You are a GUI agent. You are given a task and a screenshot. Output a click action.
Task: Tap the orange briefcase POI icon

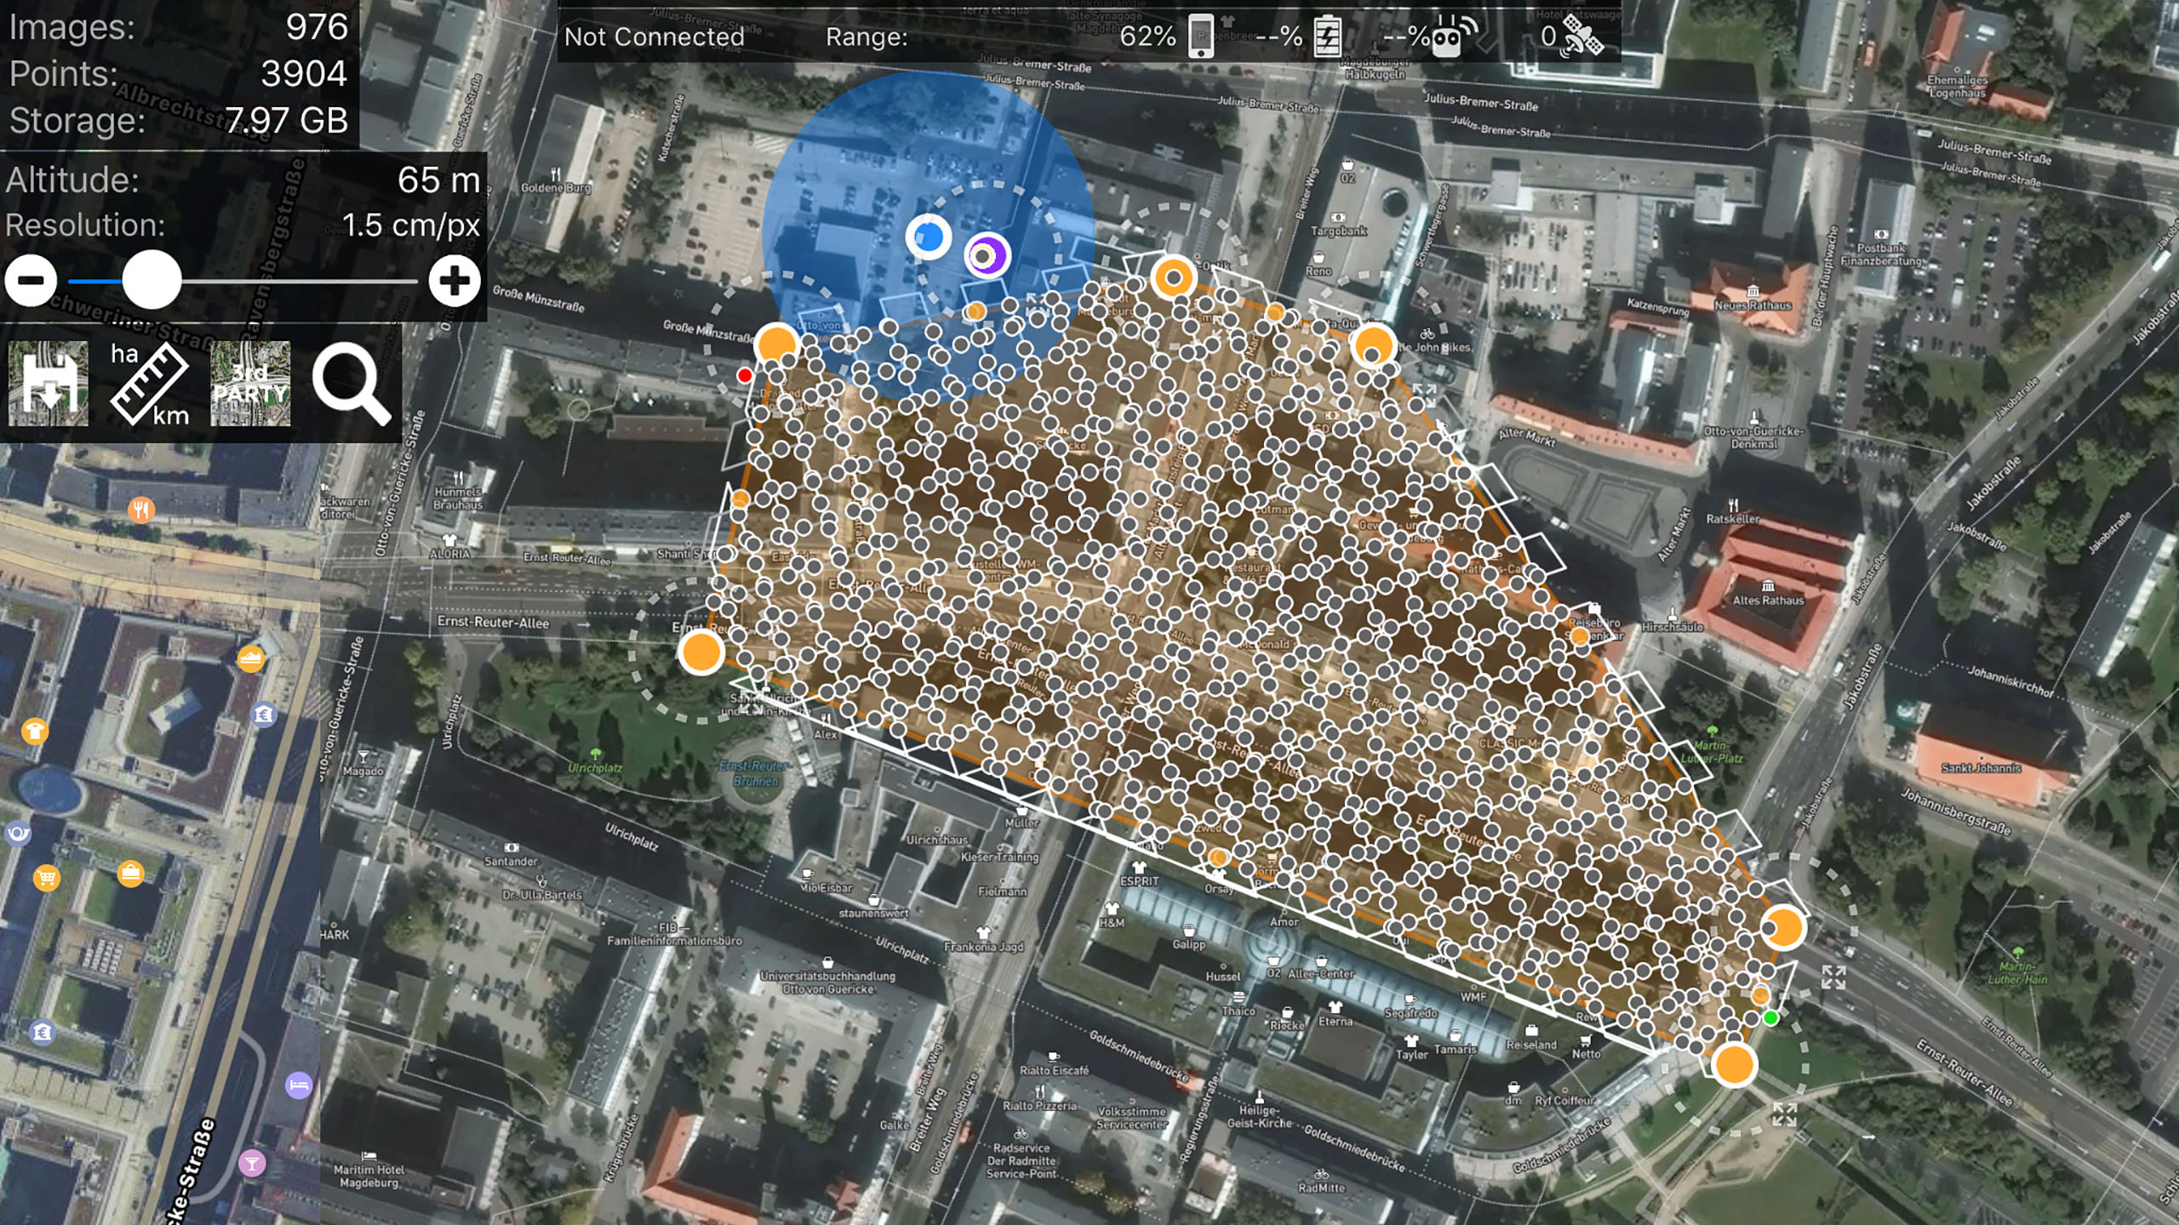click(x=130, y=873)
